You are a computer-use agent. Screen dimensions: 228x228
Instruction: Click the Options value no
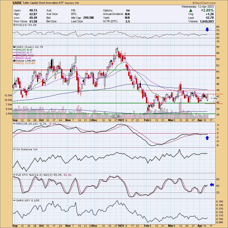pyautogui.click(x=128, y=10)
